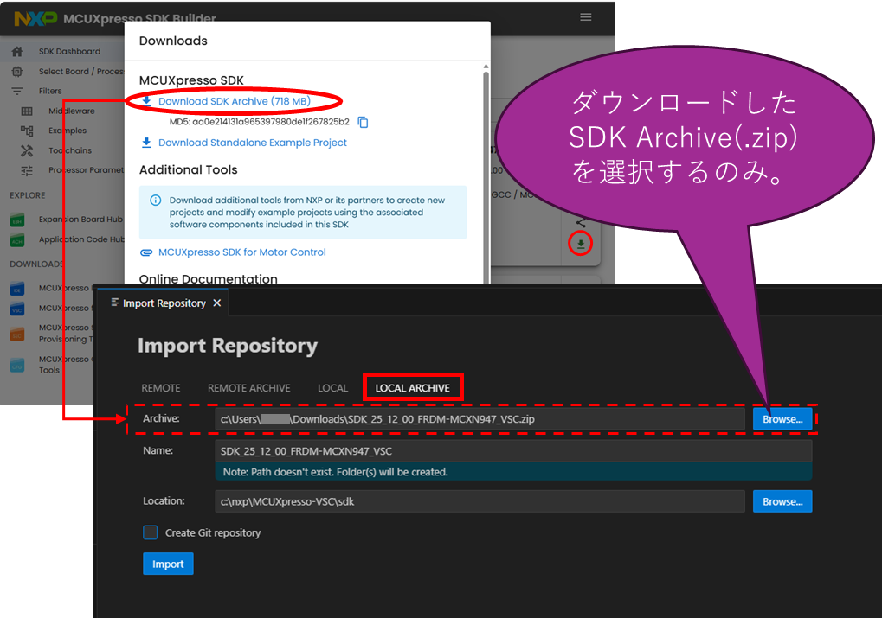This screenshot has width=882, height=618.
Task: Close the Import Repository editor tab
Action: click(217, 303)
